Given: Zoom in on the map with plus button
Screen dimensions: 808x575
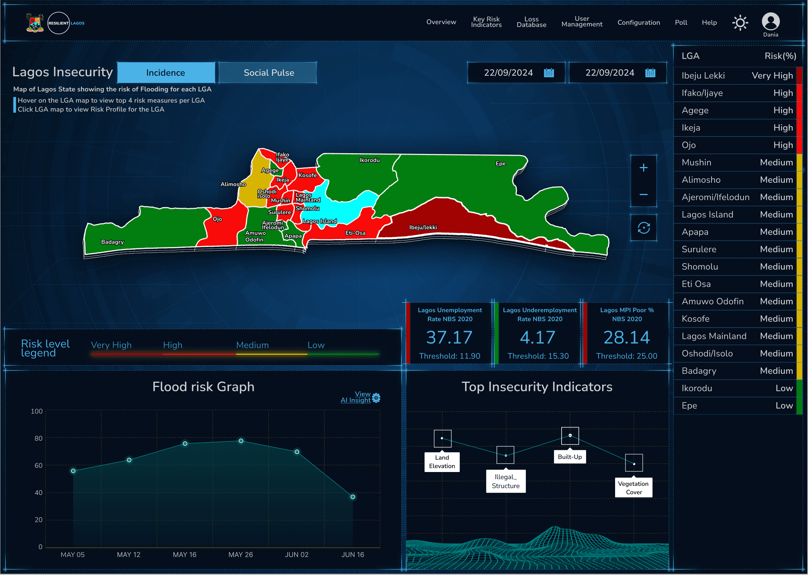Looking at the screenshot, I should 643,167.
